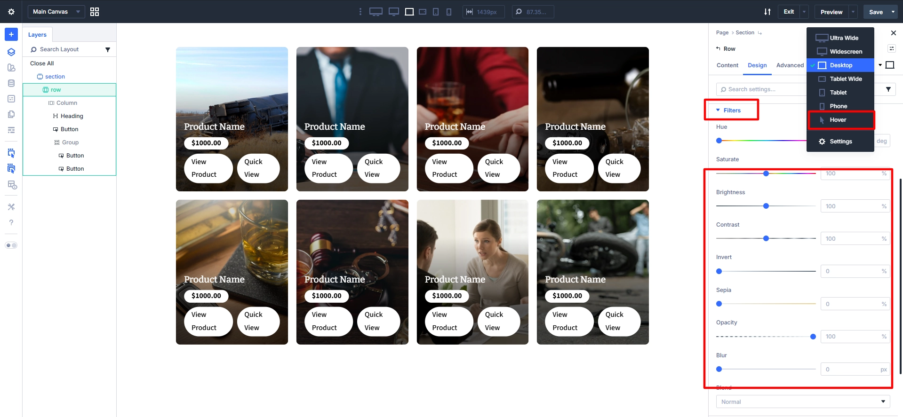Click the Preview button
This screenshot has width=903, height=417.
(x=831, y=12)
